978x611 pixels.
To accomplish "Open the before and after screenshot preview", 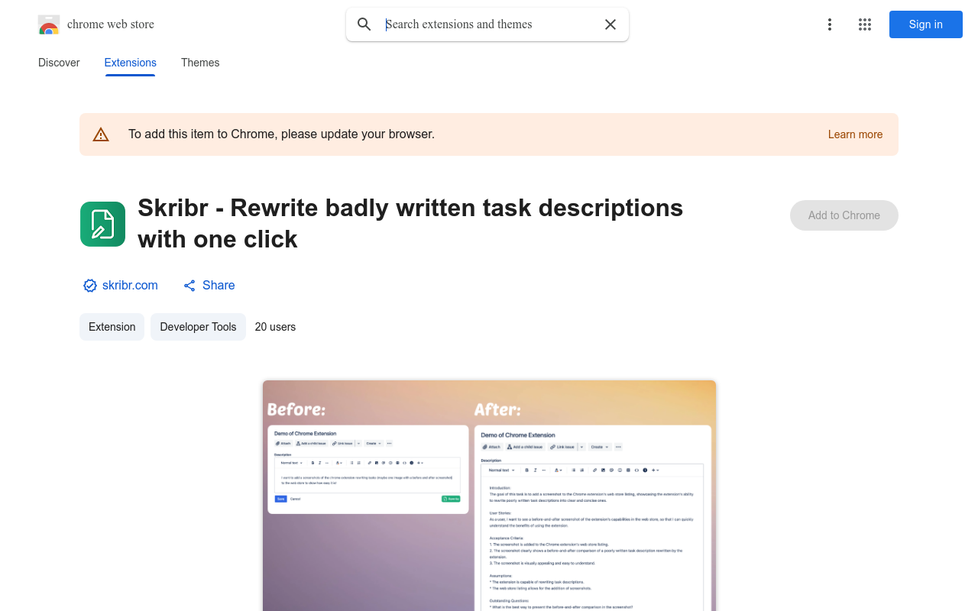I will click(x=489, y=496).
